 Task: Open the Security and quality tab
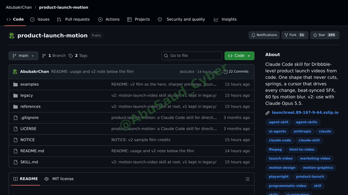tap(181, 19)
